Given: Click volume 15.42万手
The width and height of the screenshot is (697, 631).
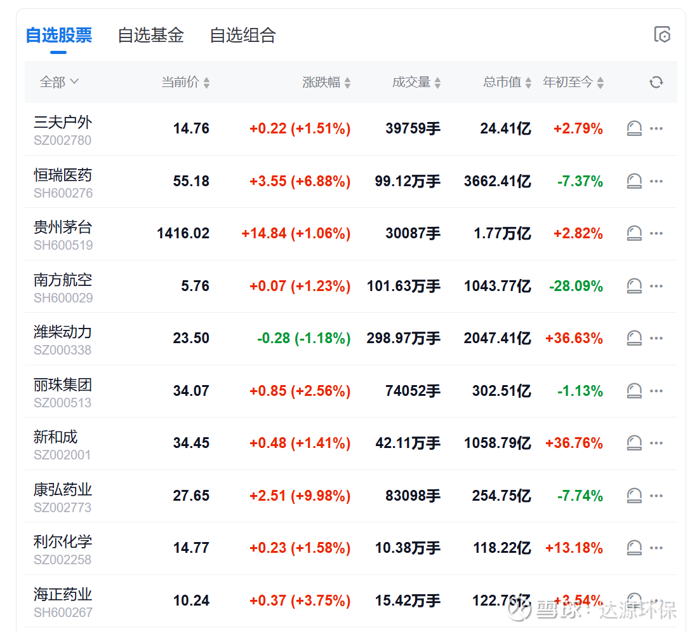Looking at the screenshot, I should point(408,600).
